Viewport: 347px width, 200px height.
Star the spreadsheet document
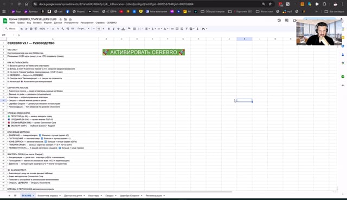(x=61, y=20)
